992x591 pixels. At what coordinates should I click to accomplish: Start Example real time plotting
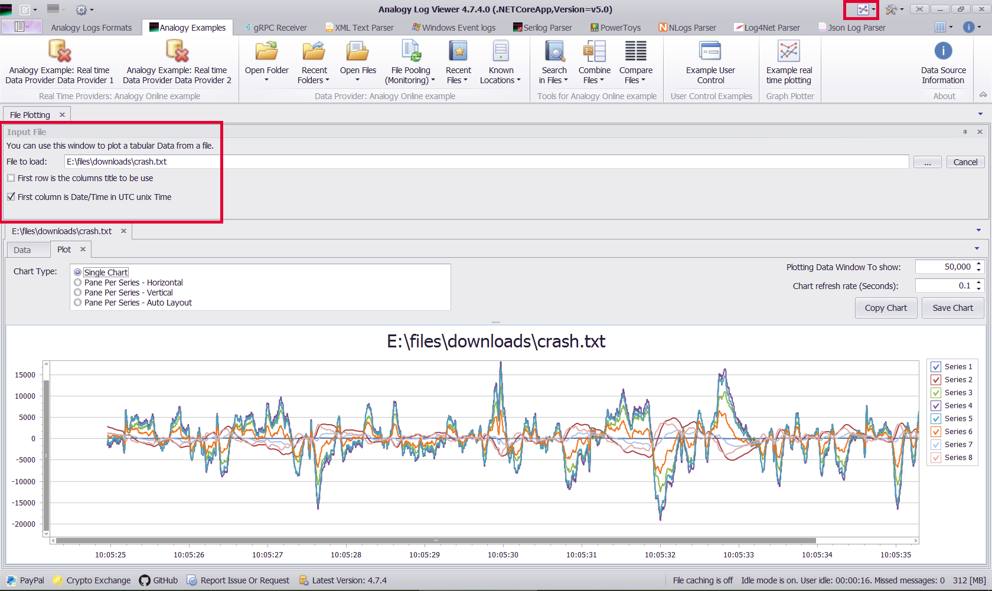tap(789, 62)
